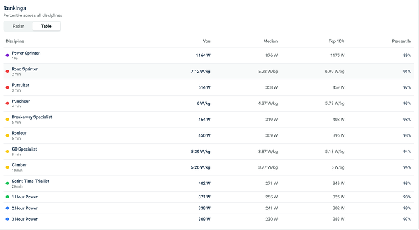The width and height of the screenshot is (419, 230).
Task: Select the Table view tab
Action: click(46, 26)
